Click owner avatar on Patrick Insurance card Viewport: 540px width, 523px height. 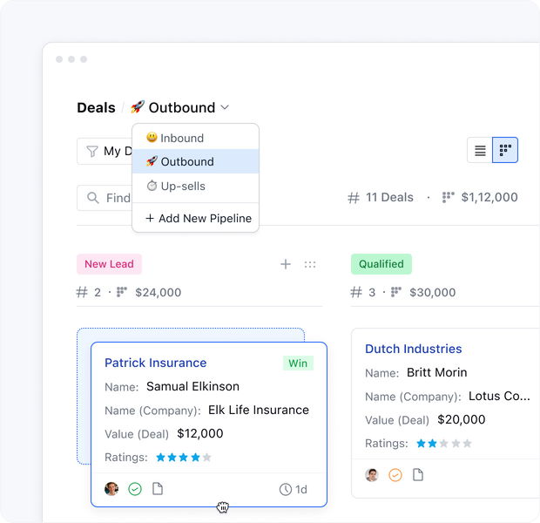click(111, 489)
